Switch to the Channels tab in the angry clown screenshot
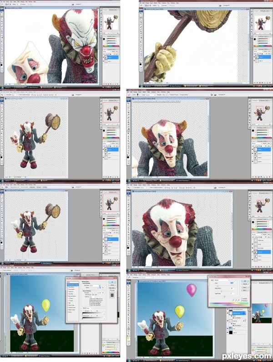This screenshot has width=273, height=362. (110, 49)
